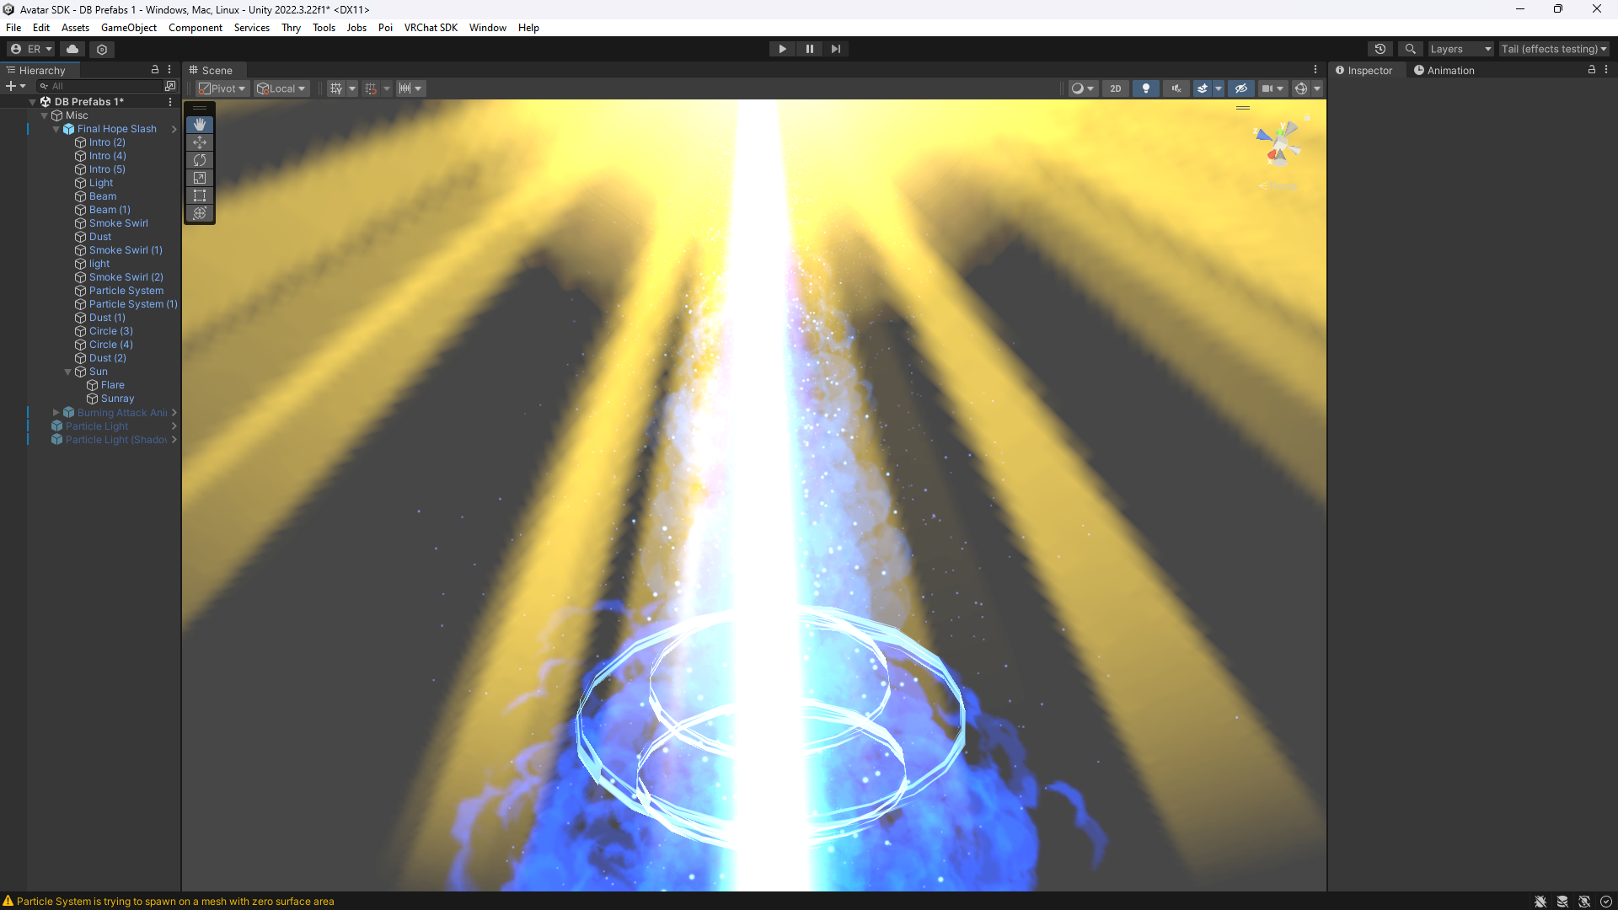
Task: Open the Layers dropdown
Action: pos(1460,49)
